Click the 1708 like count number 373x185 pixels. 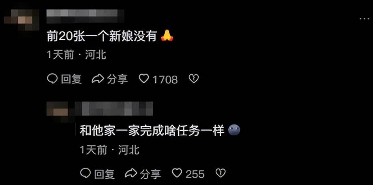click(x=165, y=80)
